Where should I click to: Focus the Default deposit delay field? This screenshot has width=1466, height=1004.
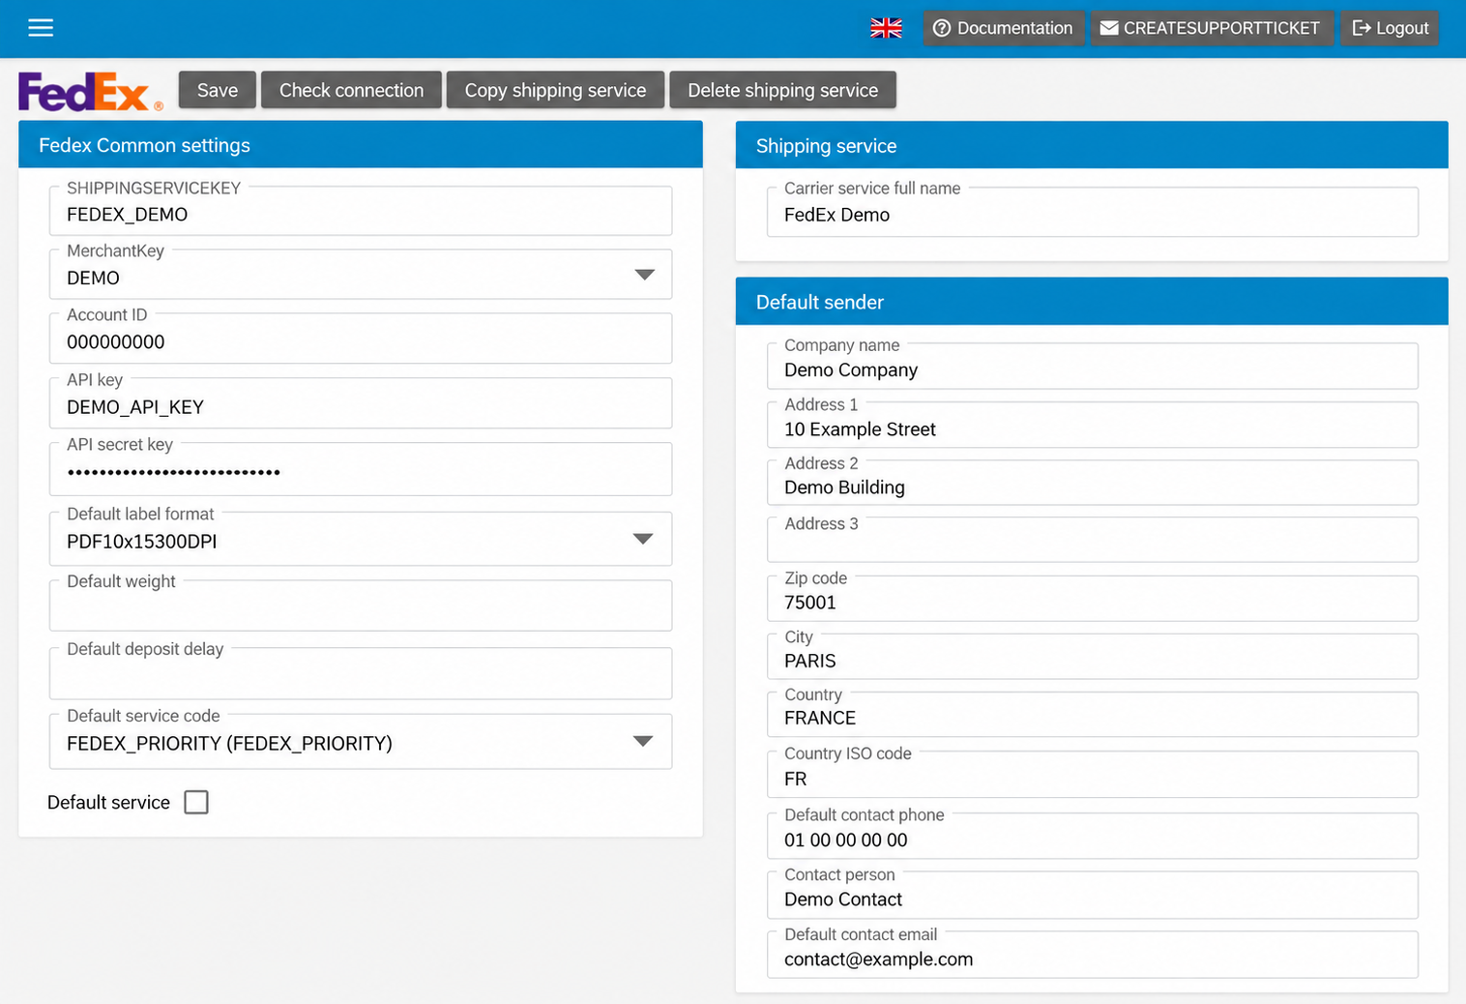point(361,673)
